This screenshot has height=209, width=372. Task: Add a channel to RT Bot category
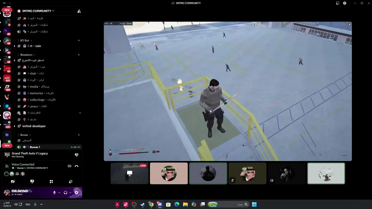tap(79, 40)
